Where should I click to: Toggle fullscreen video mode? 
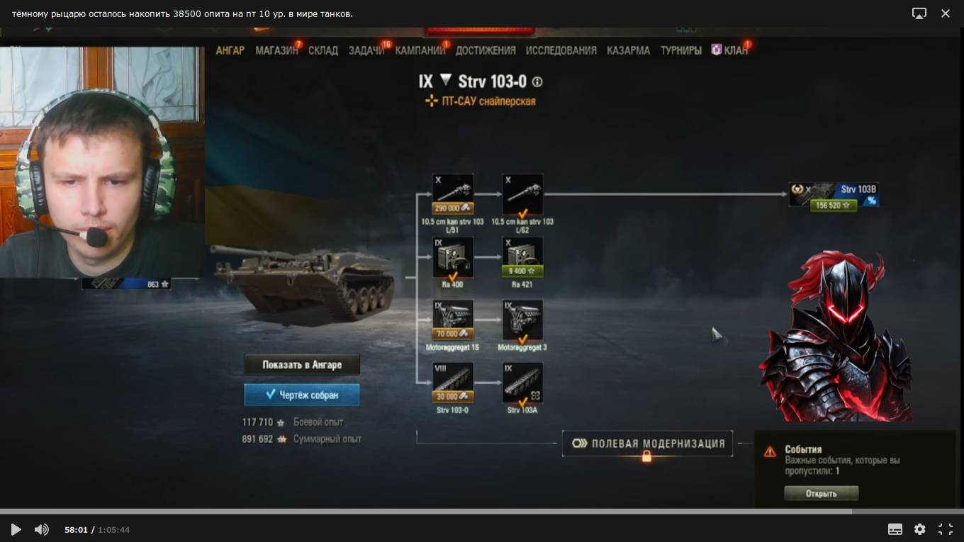pyautogui.click(x=945, y=529)
